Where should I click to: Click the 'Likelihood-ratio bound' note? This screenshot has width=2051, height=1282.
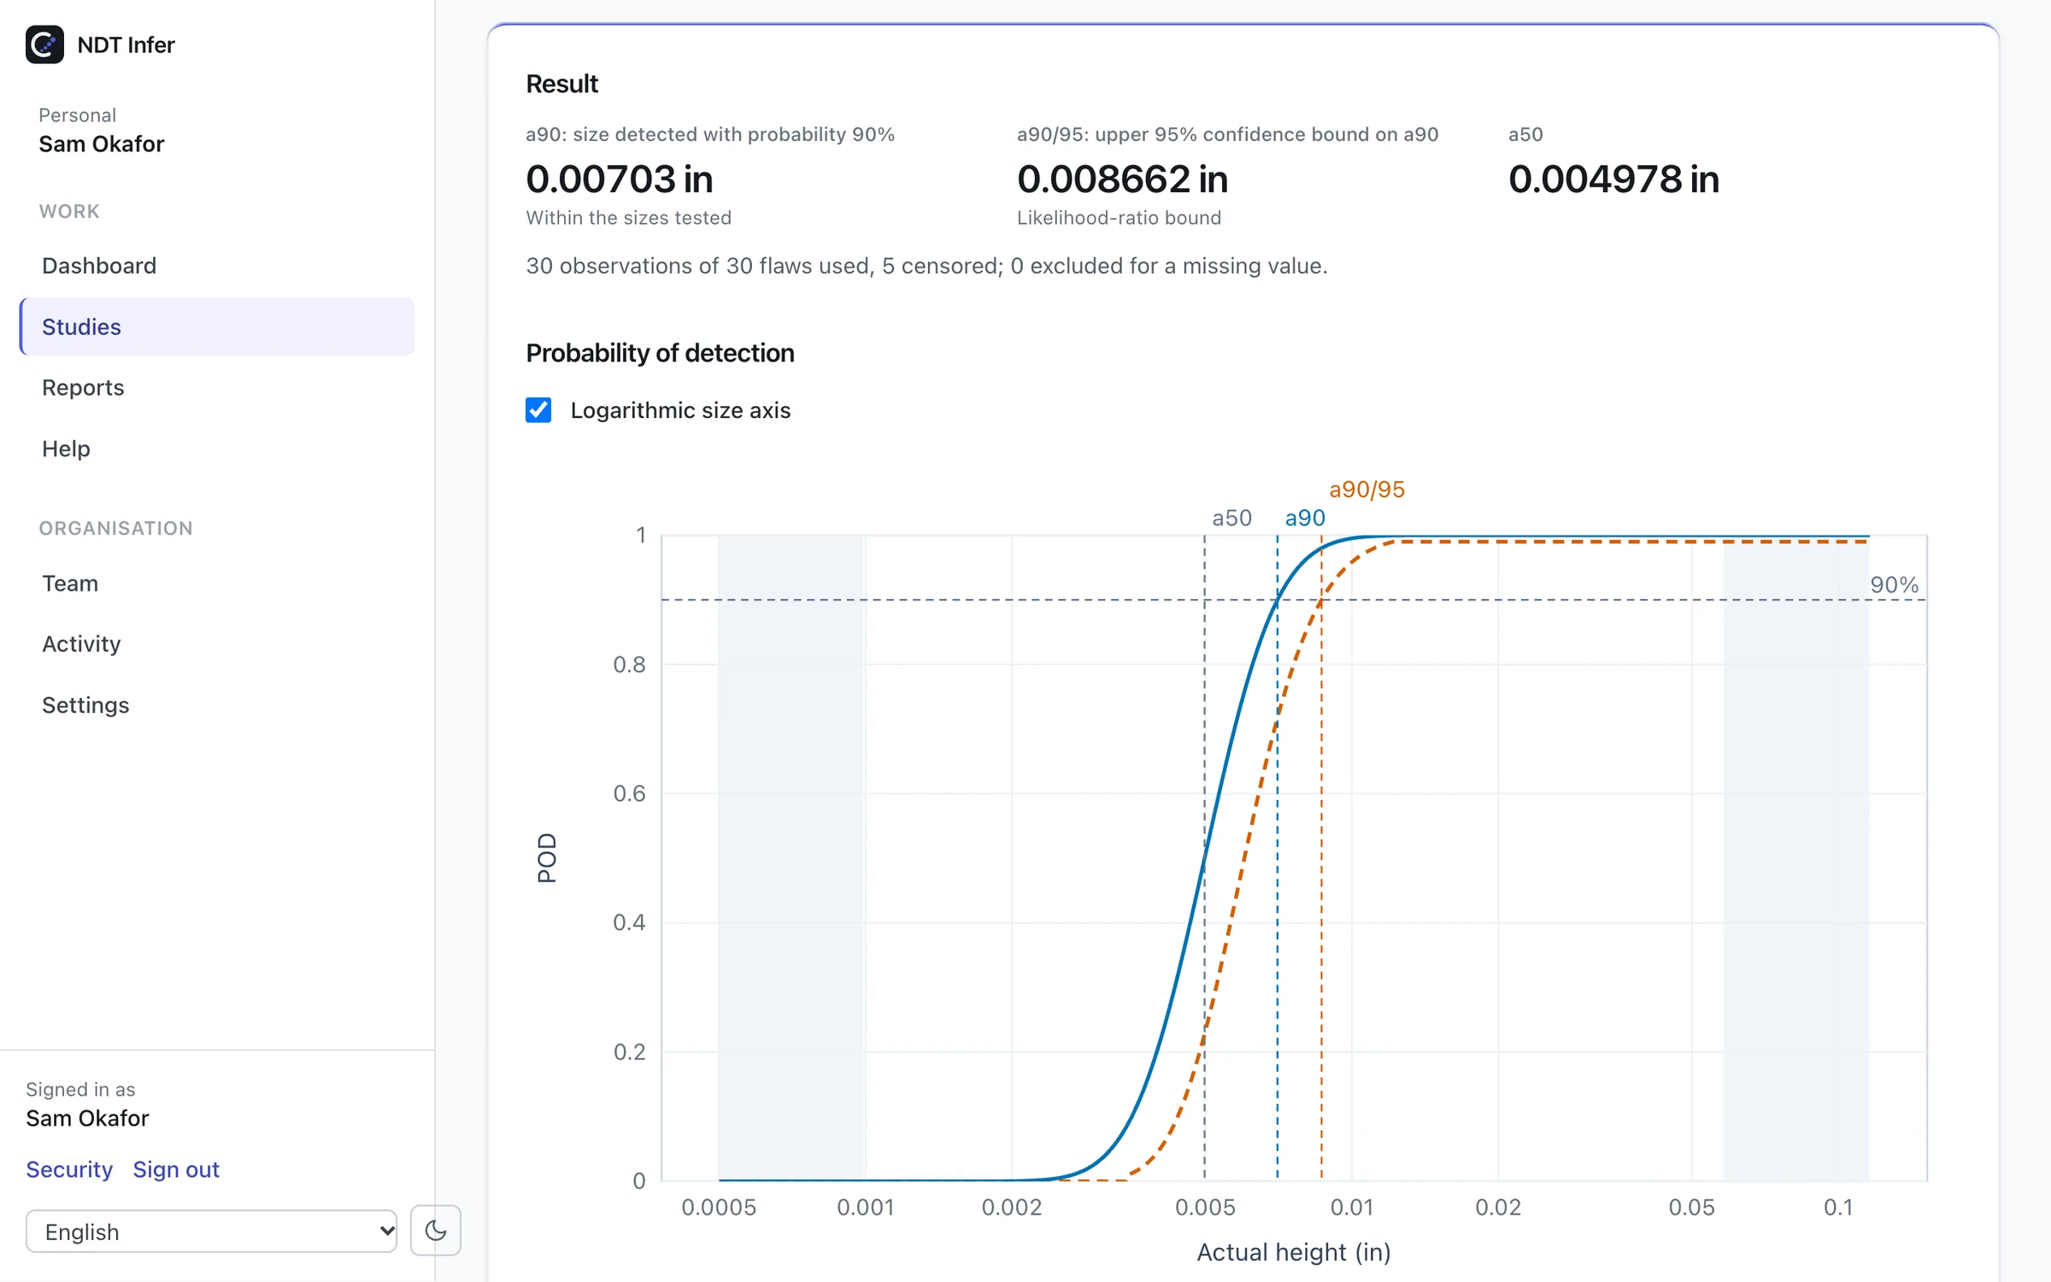(x=1119, y=218)
